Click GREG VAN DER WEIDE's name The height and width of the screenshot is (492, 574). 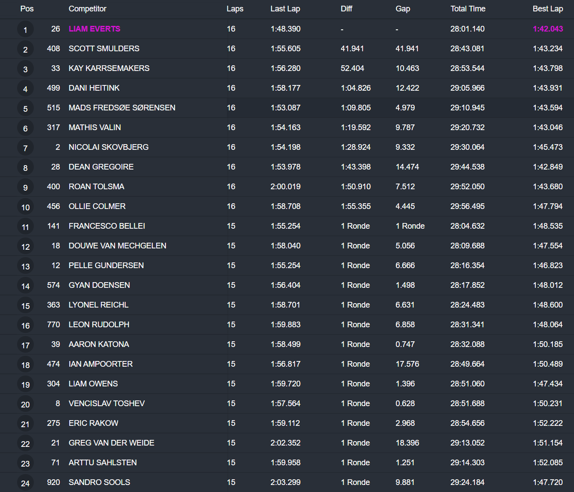tap(111, 443)
